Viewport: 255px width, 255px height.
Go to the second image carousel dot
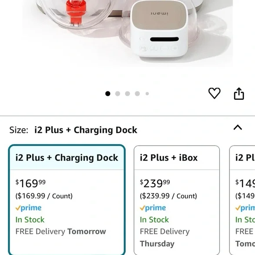(x=117, y=94)
